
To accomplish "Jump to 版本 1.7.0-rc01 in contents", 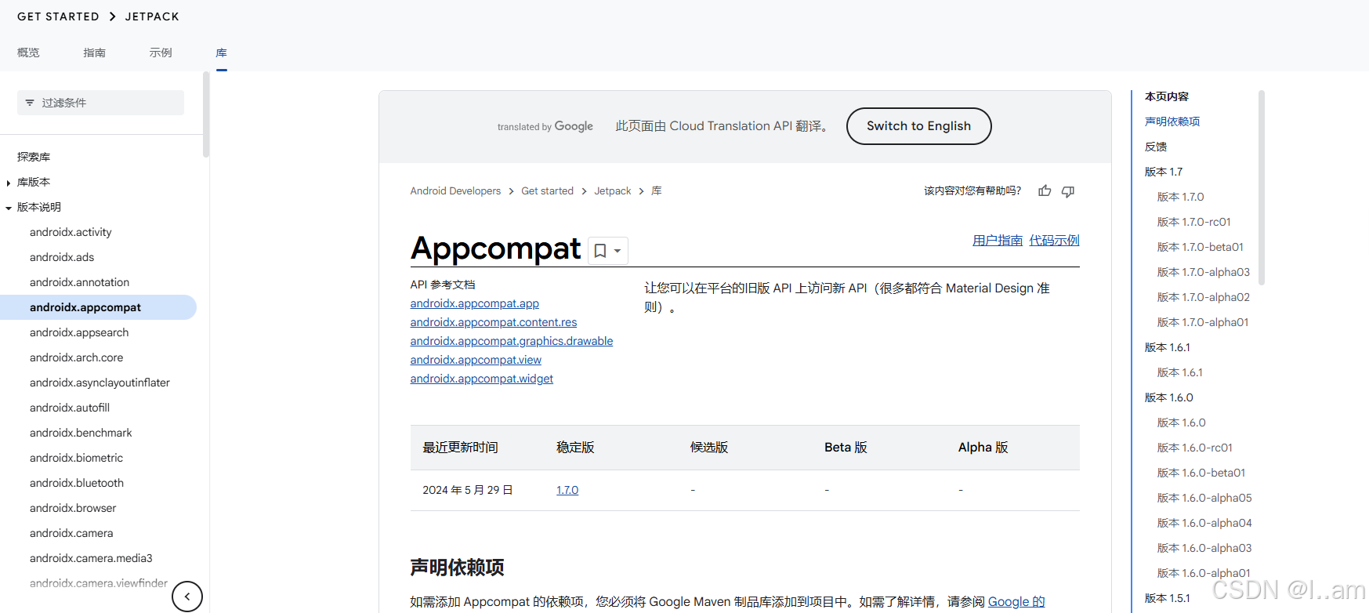I will tap(1194, 222).
